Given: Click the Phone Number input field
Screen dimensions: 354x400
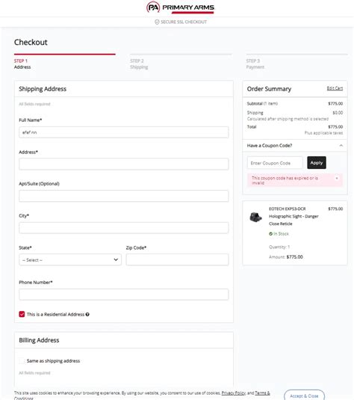Looking at the screenshot, I should pyautogui.click(x=124, y=295).
